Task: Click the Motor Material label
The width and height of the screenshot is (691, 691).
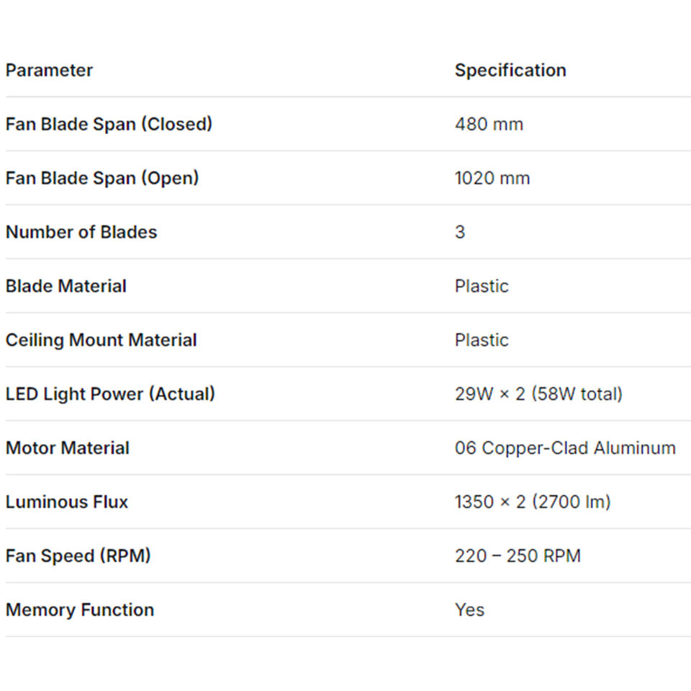Action: 68,448
